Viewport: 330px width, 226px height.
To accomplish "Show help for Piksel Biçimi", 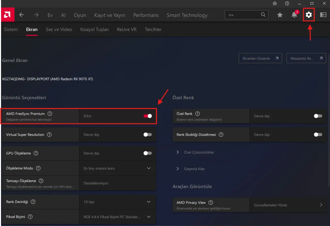I will click(30, 217).
